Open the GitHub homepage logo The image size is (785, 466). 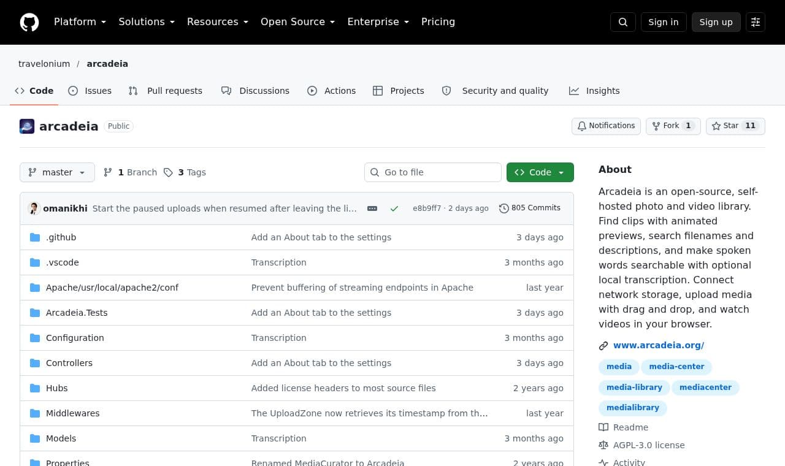click(29, 22)
